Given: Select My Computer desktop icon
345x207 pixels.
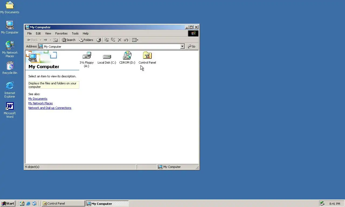Looking at the screenshot, I should tap(10, 27).
